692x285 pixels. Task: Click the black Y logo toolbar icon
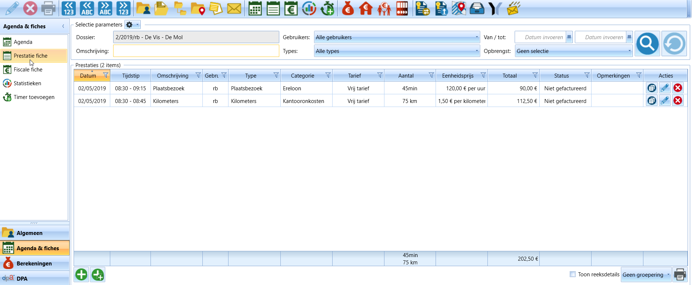495,8
